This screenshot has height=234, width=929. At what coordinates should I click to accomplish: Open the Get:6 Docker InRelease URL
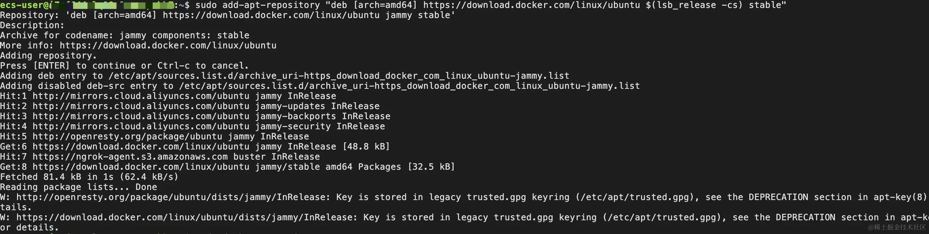(141, 147)
